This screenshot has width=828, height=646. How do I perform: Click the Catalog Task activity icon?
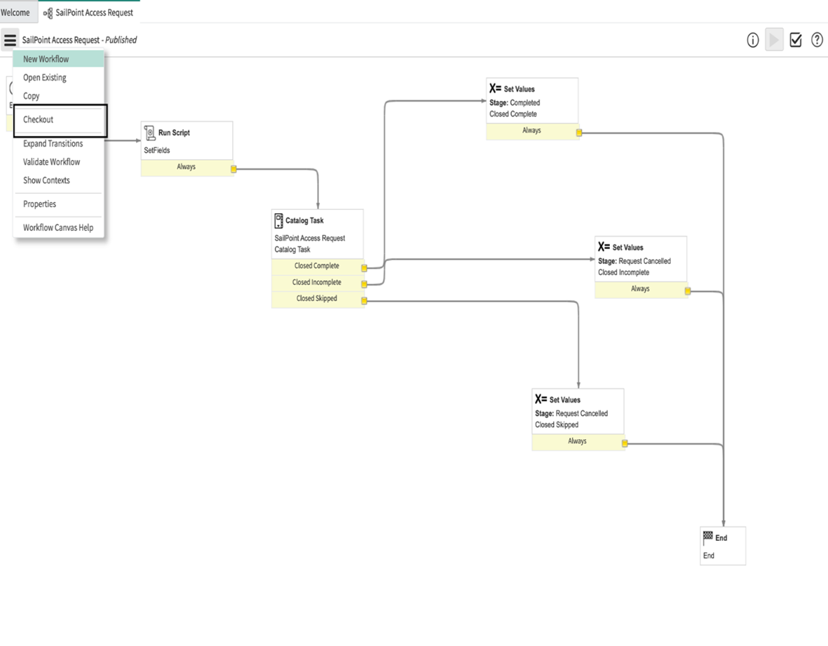pyautogui.click(x=279, y=220)
